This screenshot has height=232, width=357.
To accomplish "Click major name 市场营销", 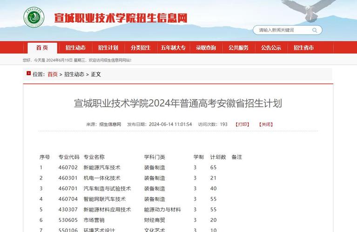I will pos(94,220).
